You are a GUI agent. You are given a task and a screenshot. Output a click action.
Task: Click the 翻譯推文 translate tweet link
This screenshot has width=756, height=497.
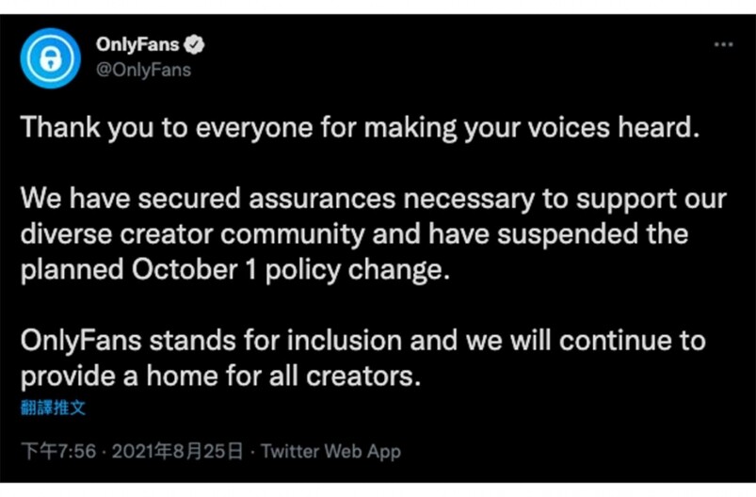click(x=53, y=408)
